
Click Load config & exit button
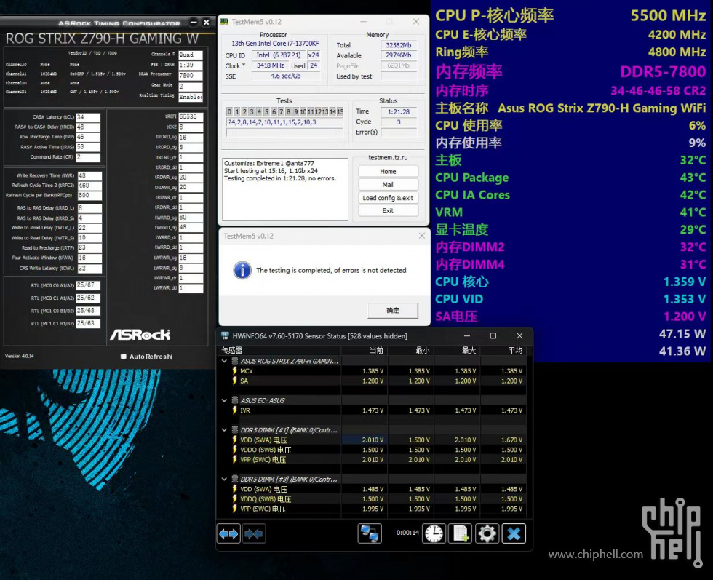click(388, 198)
